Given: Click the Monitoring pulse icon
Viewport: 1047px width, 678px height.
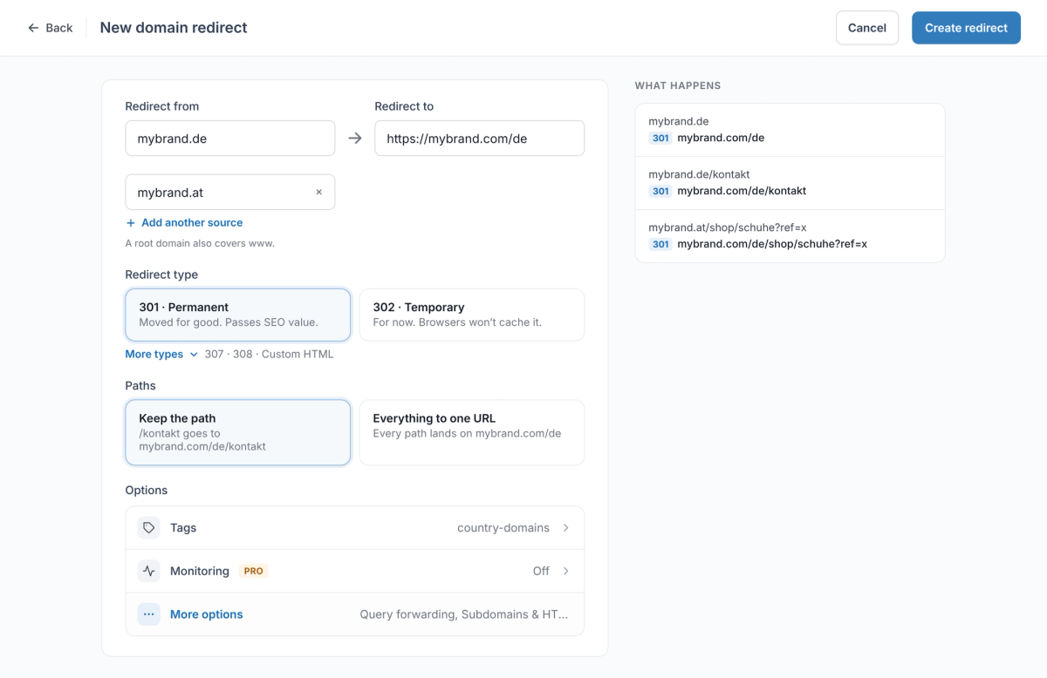Looking at the screenshot, I should coord(149,571).
